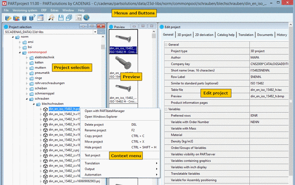This screenshot has height=185, width=295.
Task: Open the $(CADENAS_DATA)/23d-libs path dropdown
Action: pyautogui.click(x=95, y=32)
